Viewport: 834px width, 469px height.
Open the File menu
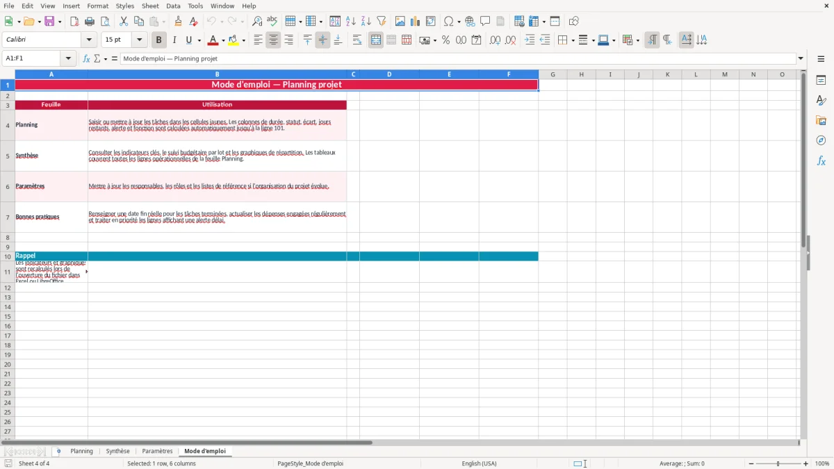click(x=9, y=6)
